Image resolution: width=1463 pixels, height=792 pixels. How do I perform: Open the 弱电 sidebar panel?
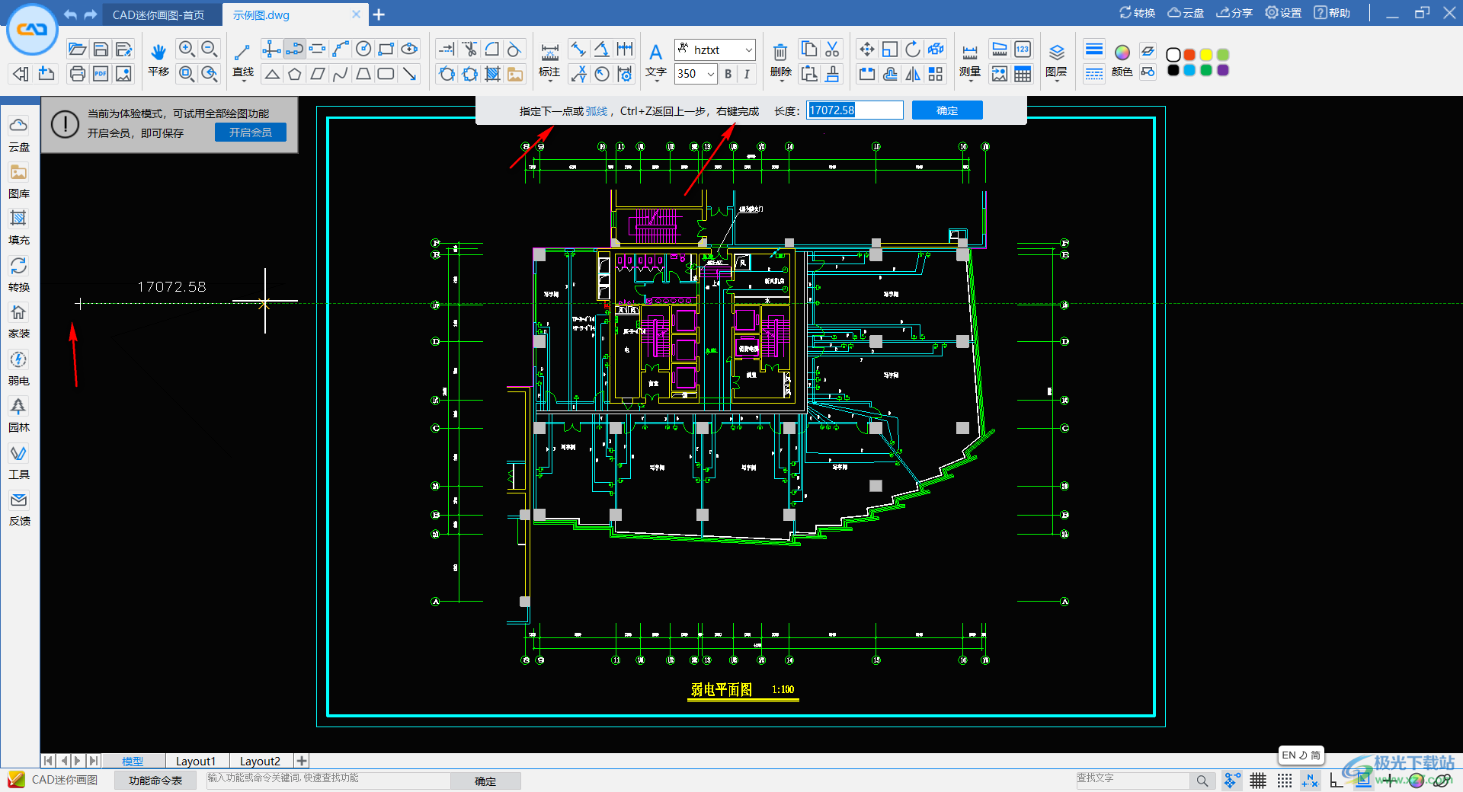[x=19, y=368]
